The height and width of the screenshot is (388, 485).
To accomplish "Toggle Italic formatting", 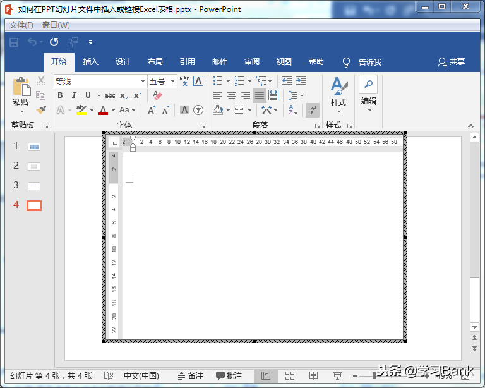I will 74,95.
